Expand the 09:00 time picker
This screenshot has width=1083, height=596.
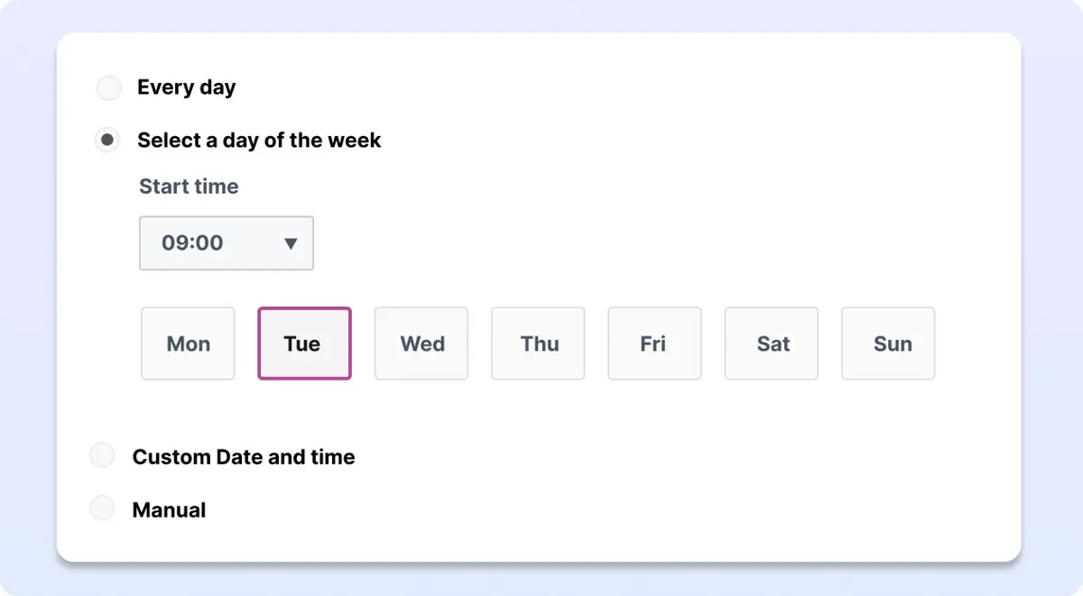coord(226,243)
